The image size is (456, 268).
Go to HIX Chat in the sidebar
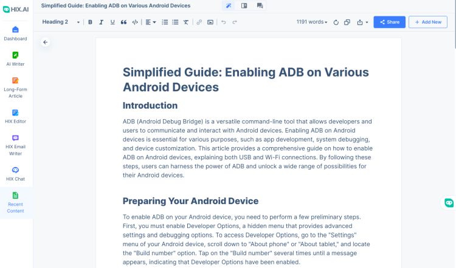click(x=15, y=174)
